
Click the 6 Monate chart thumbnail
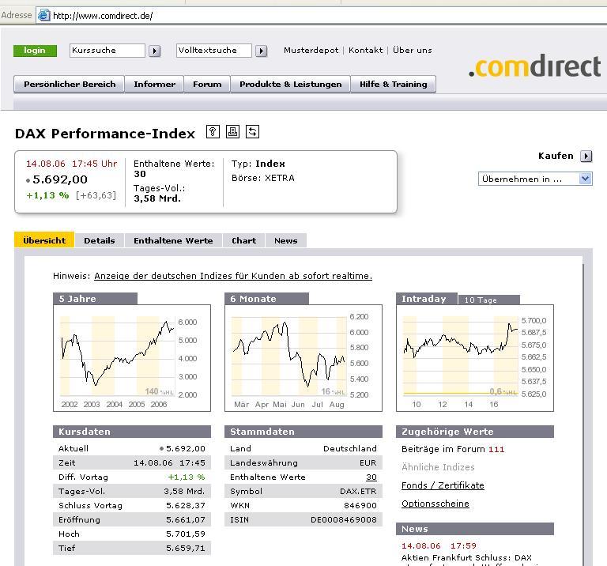point(303,358)
